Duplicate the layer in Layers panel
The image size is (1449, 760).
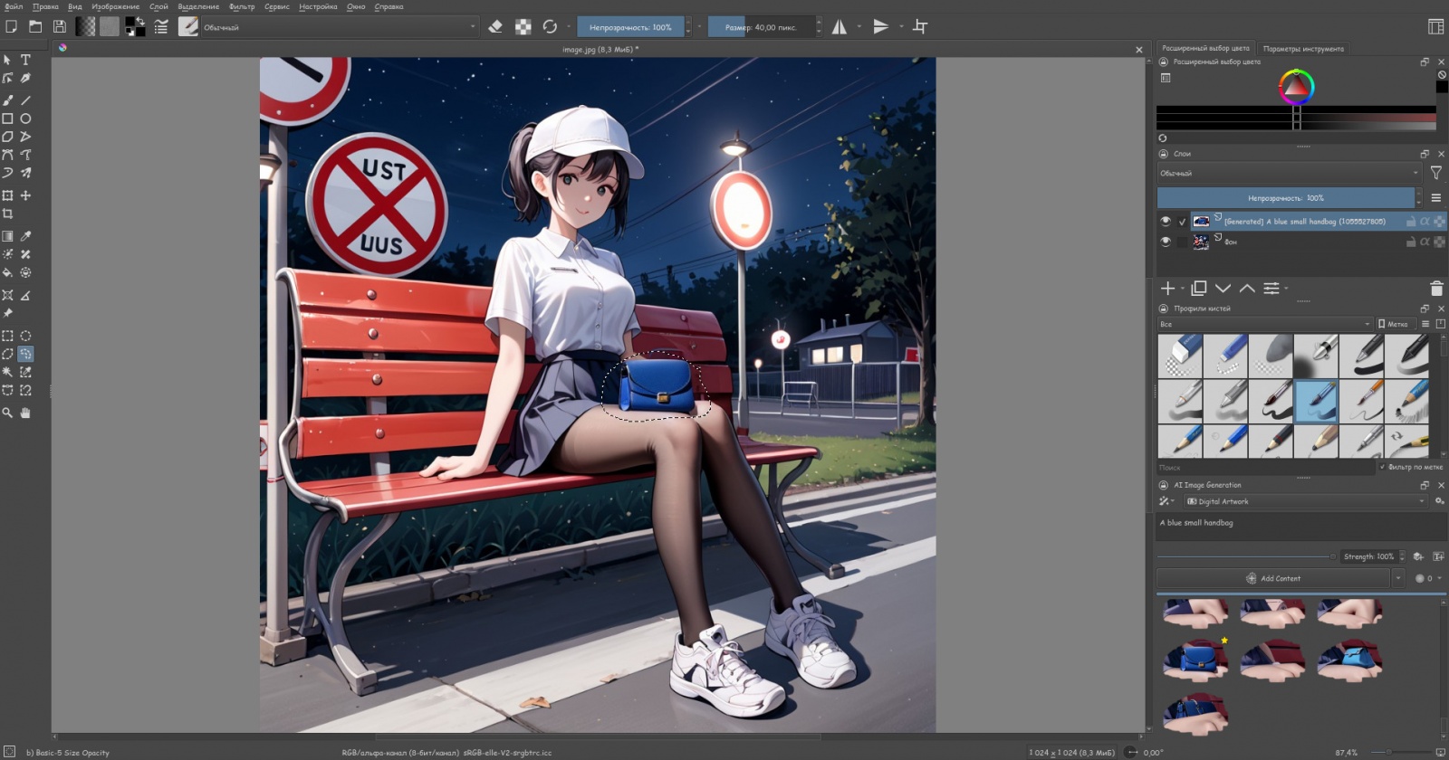tap(1198, 289)
